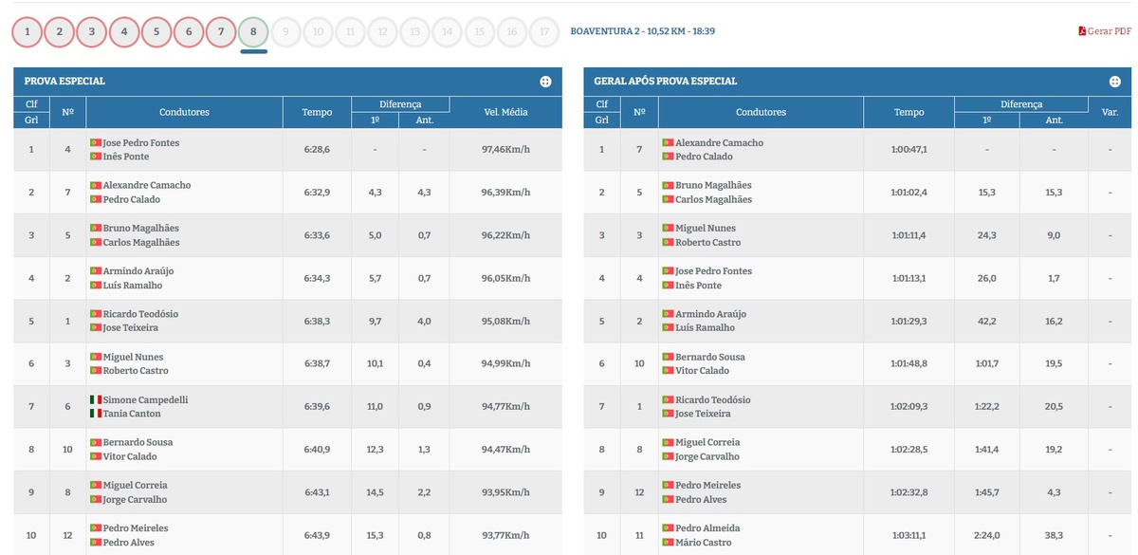This screenshot has width=1138, height=555.
Task: Click overall time 1:02:09,3
Action: click(909, 406)
